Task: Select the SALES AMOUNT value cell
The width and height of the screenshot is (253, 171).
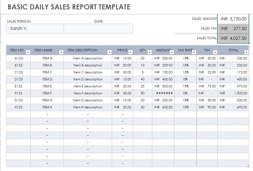Action: [233, 19]
